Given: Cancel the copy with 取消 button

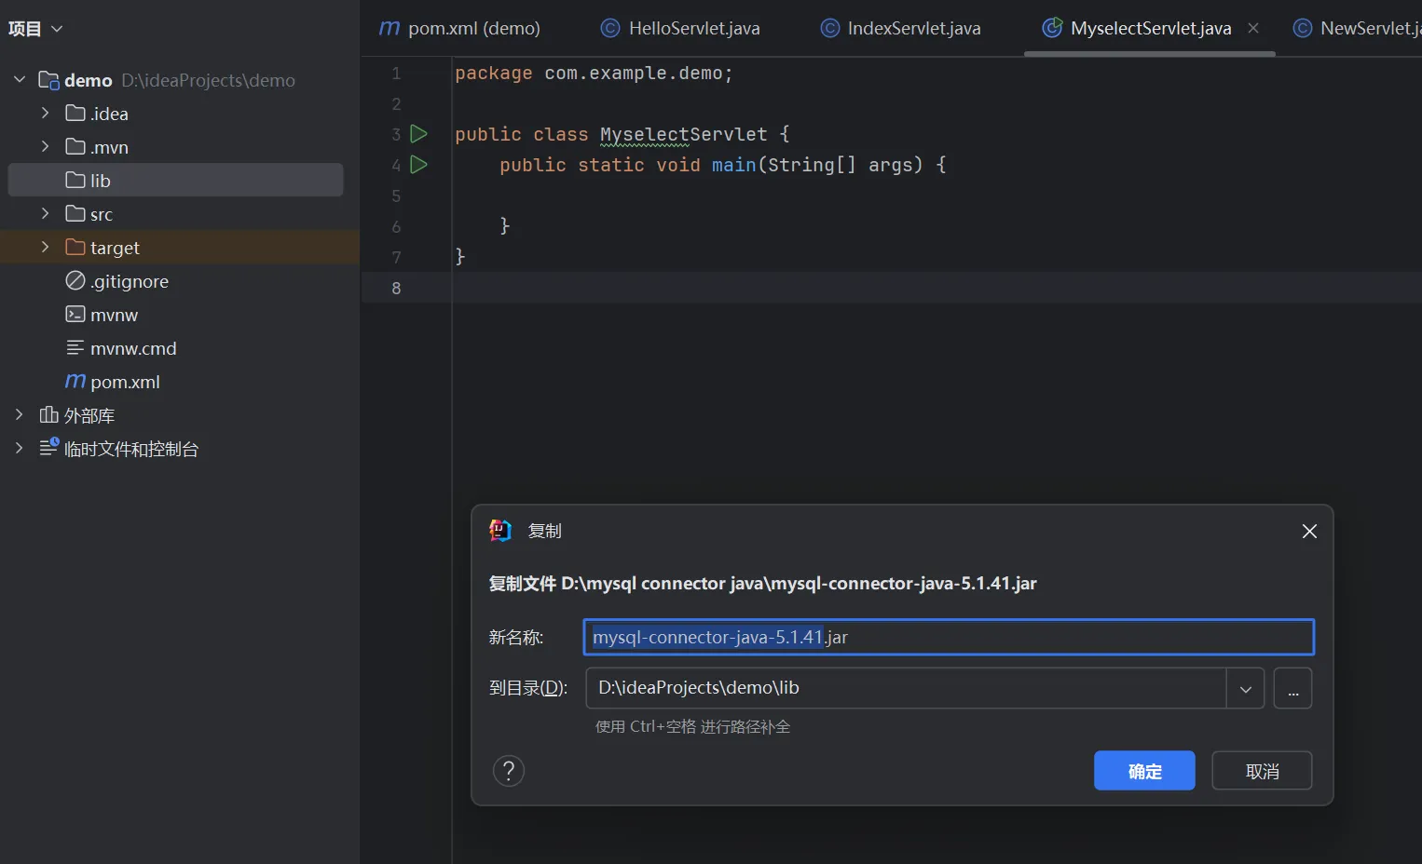Looking at the screenshot, I should pyautogui.click(x=1261, y=771).
